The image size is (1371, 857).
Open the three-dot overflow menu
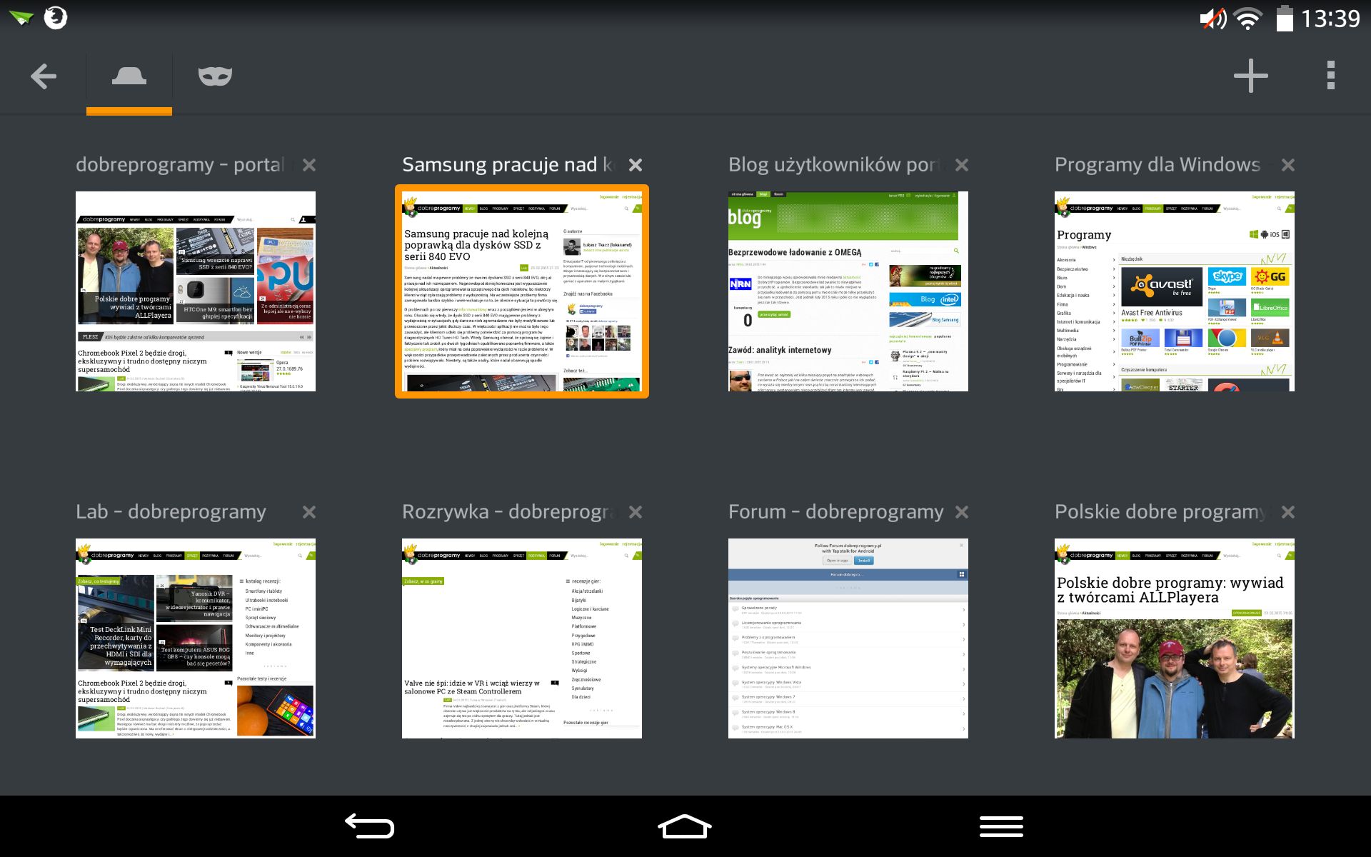pos(1330,76)
